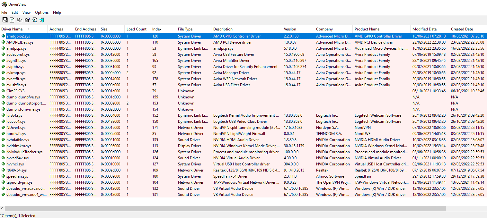Sort by the File Type column header

point(194,29)
